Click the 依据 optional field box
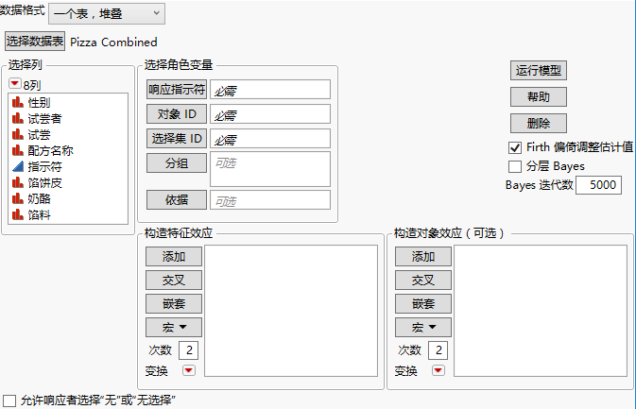This screenshot has height=409, width=636. (x=270, y=200)
